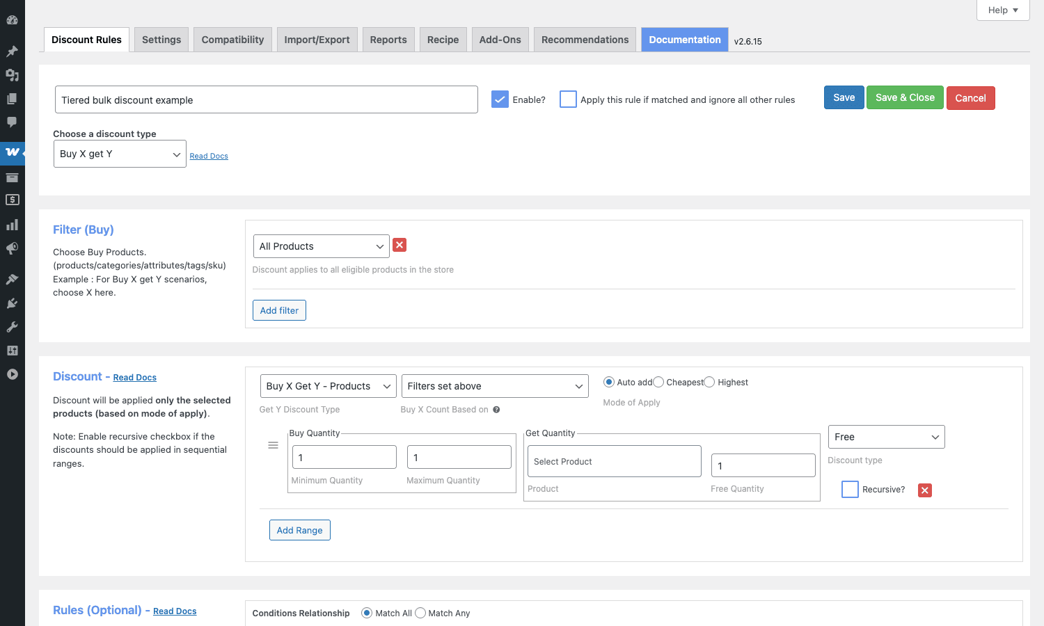Open the Buy X get Y discount type dropdown
Image resolution: width=1044 pixels, height=626 pixels.
click(120, 154)
